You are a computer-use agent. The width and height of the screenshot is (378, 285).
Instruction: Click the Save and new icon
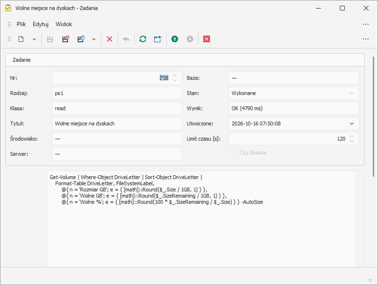pos(81,39)
